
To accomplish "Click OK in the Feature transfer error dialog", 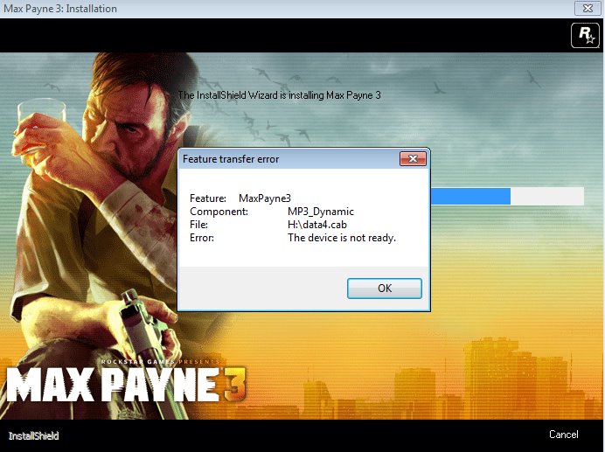I will pos(385,289).
